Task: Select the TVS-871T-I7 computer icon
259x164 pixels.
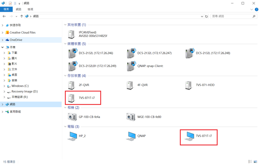Action: 189,136
